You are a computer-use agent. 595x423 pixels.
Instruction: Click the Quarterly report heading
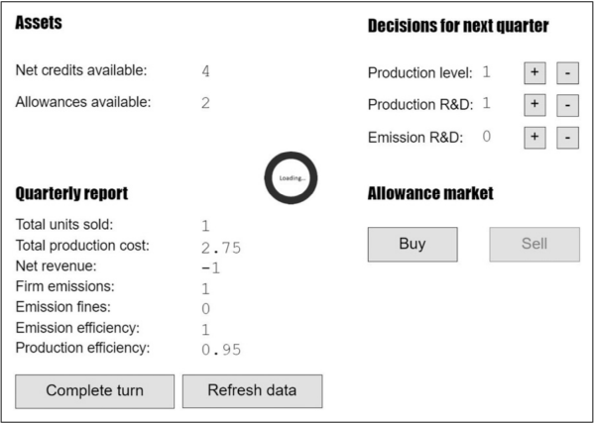[71, 193]
